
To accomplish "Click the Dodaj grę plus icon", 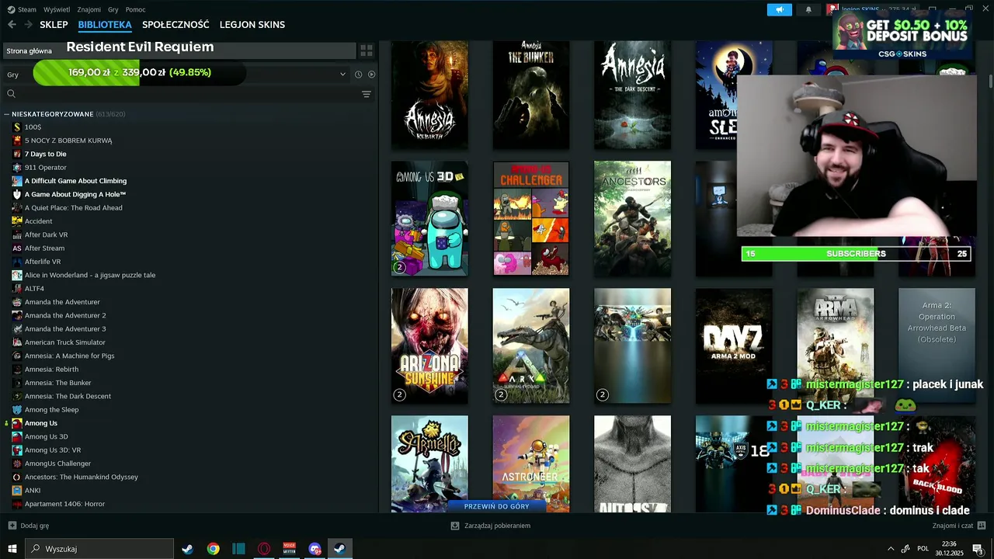I will [12, 526].
